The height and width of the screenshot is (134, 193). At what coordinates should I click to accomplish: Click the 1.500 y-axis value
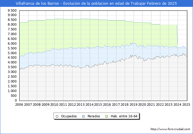12,86
